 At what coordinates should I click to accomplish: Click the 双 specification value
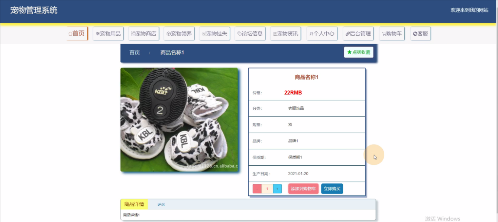[x=290, y=125]
